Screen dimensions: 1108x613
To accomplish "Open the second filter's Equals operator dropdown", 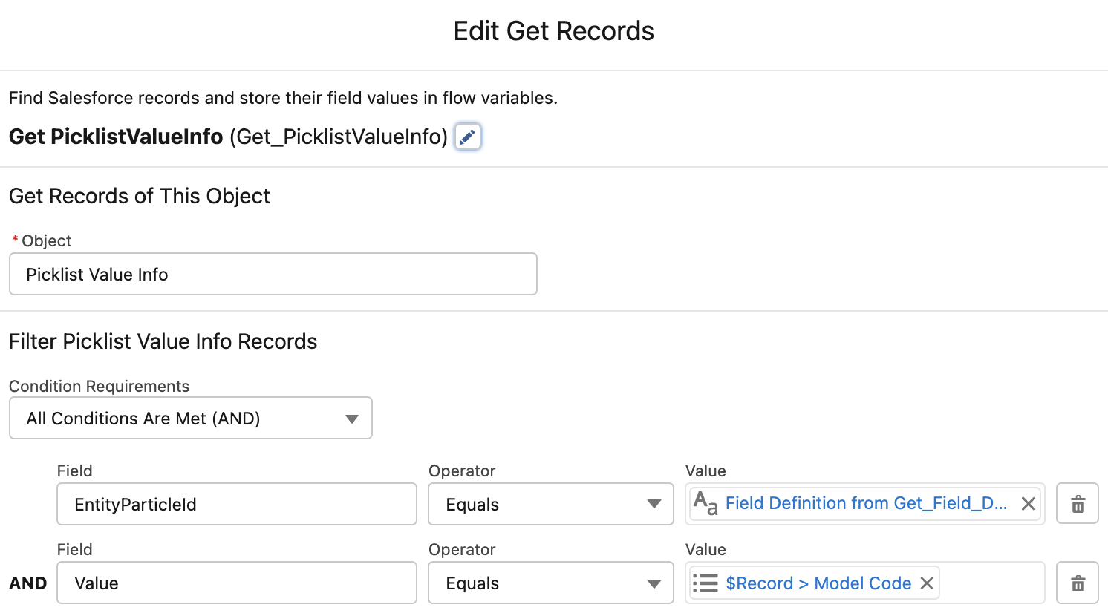I will pyautogui.click(x=654, y=583).
